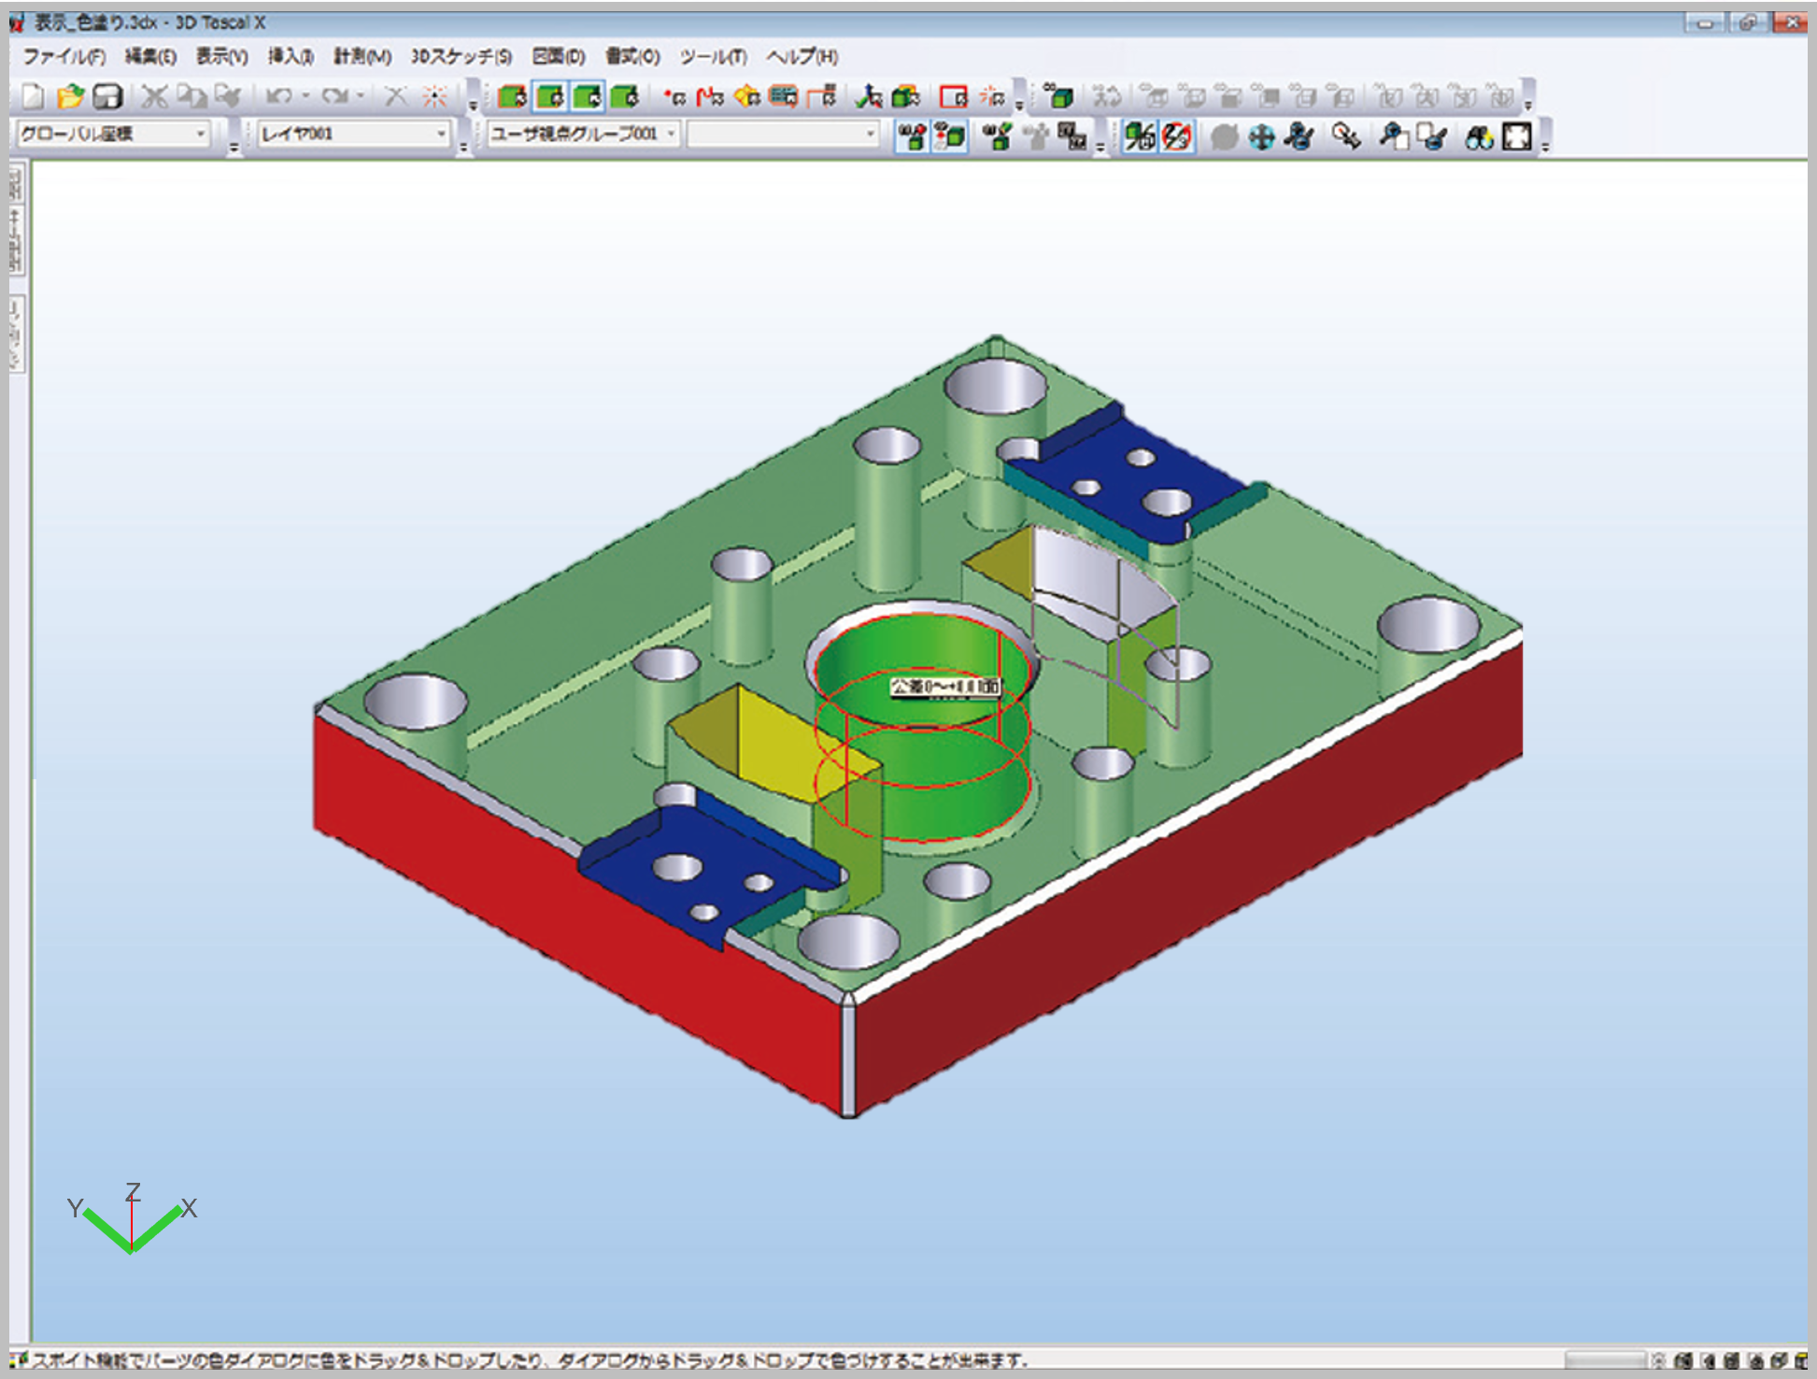Click the Undo arrow icon
1817x1379 pixels.
click(277, 96)
